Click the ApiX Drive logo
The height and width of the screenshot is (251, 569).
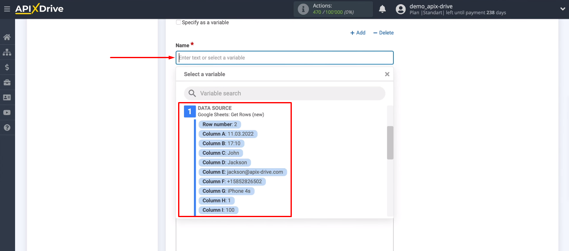tap(39, 9)
